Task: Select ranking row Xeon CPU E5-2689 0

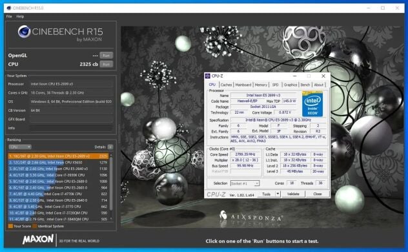Action: 58,181
